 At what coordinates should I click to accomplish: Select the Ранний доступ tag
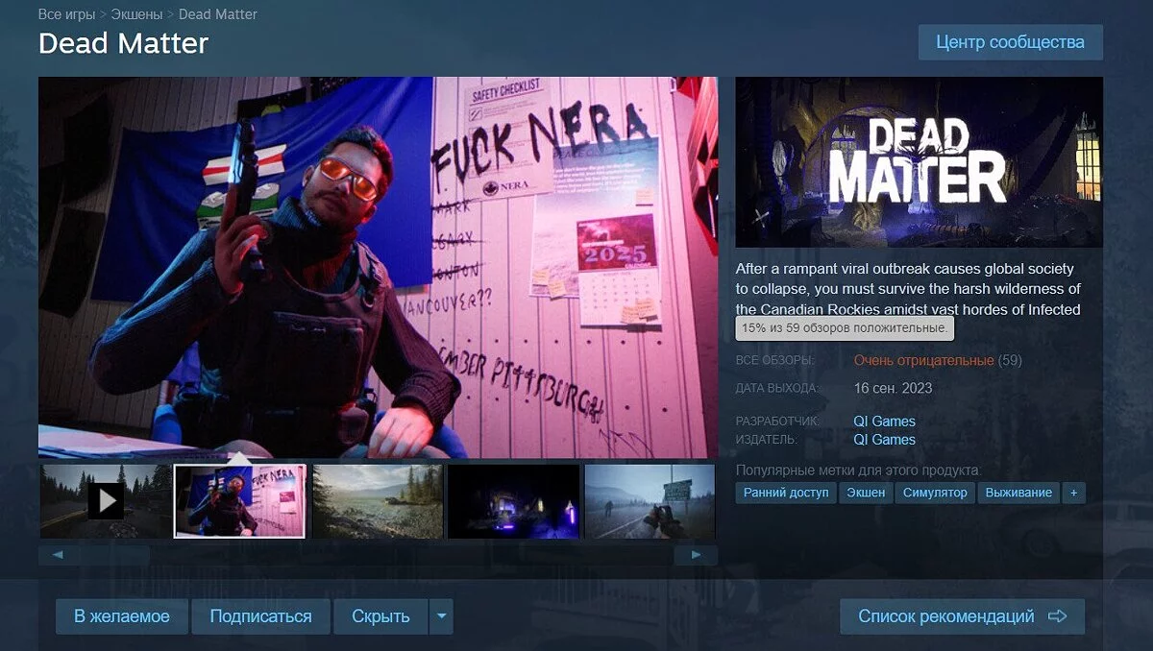point(786,493)
